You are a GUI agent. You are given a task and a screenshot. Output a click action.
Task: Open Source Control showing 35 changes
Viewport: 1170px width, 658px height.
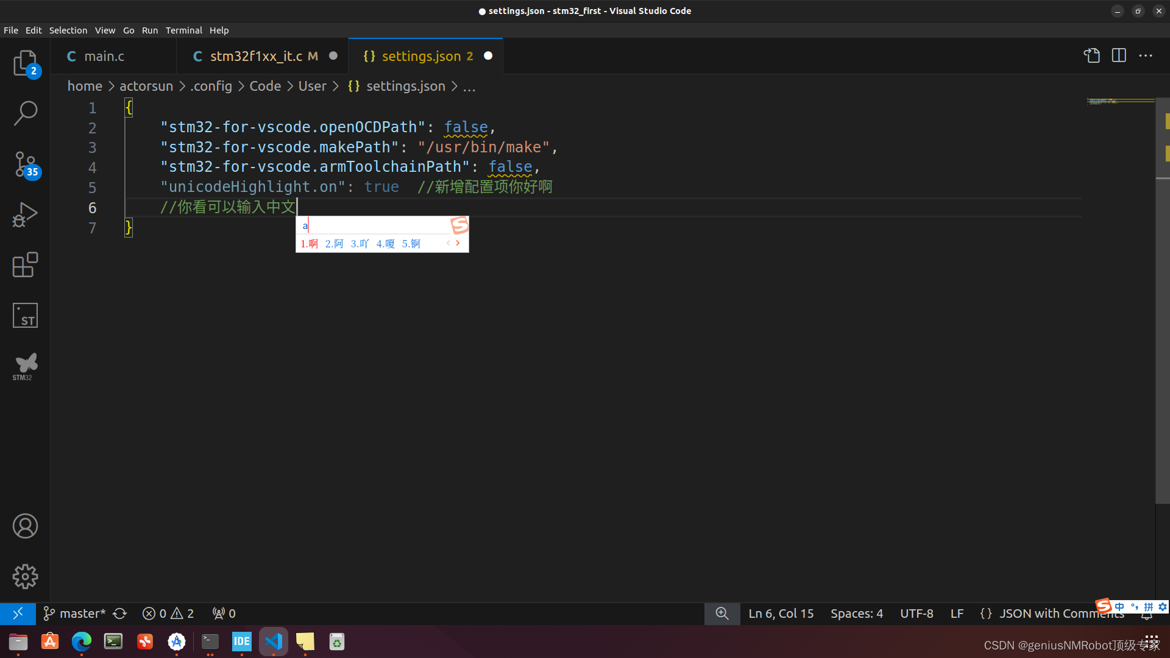coord(25,164)
